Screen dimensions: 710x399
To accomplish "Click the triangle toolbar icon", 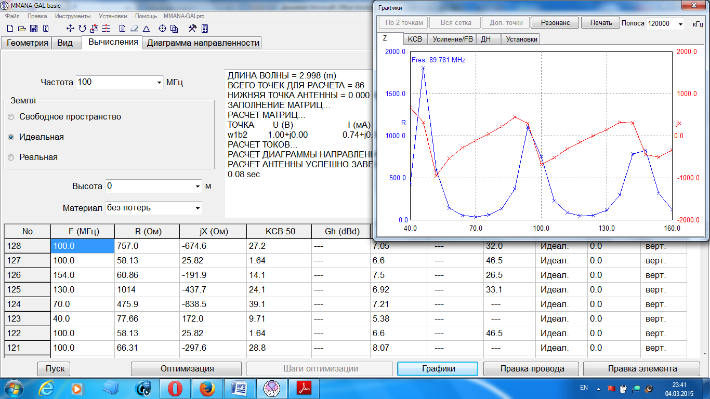I will coord(146,29).
